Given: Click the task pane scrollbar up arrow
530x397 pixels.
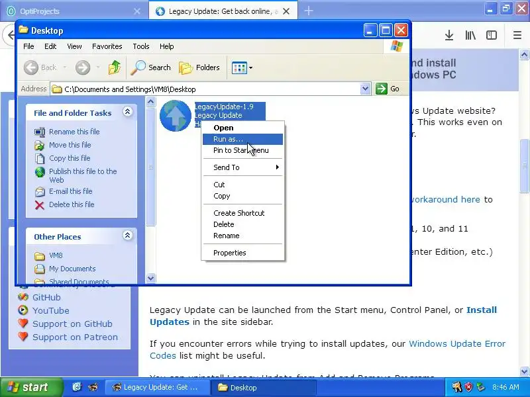Looking at the screenshot, I should click(151, 101).
